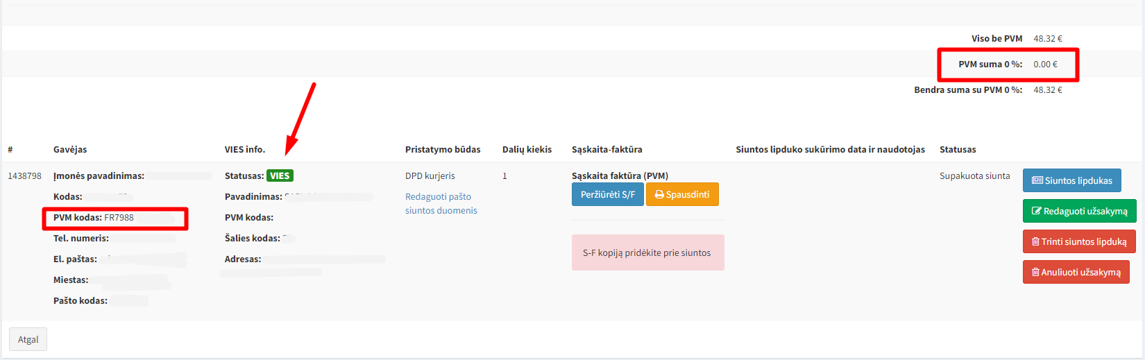Select order number 1438798
The width and height of the screenshot is (1145, 360).
(x=24, y=176)
